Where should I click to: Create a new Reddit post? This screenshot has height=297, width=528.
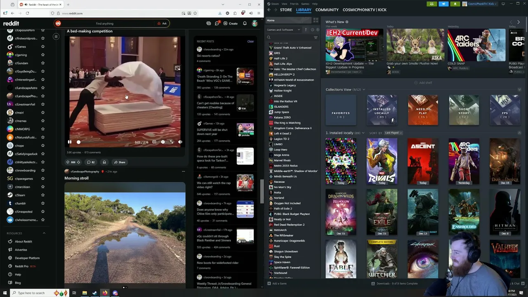pyautogui.click(x=231, y=24)
